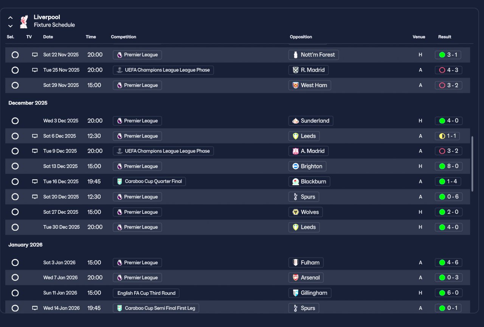Open the 0 - 6 result against Spurs
484x327 pixels.
pyautogui.click(x=448, y=197)
